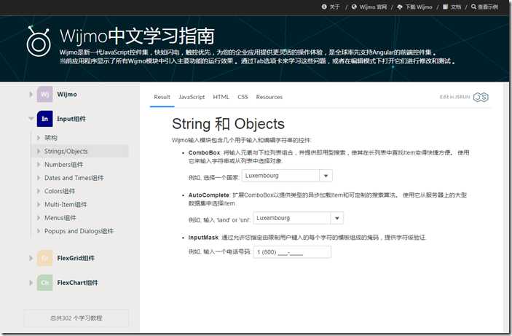Select Strings/Objects in the sidebar
This screenshot has width=512, height=336.
point(66,151)
